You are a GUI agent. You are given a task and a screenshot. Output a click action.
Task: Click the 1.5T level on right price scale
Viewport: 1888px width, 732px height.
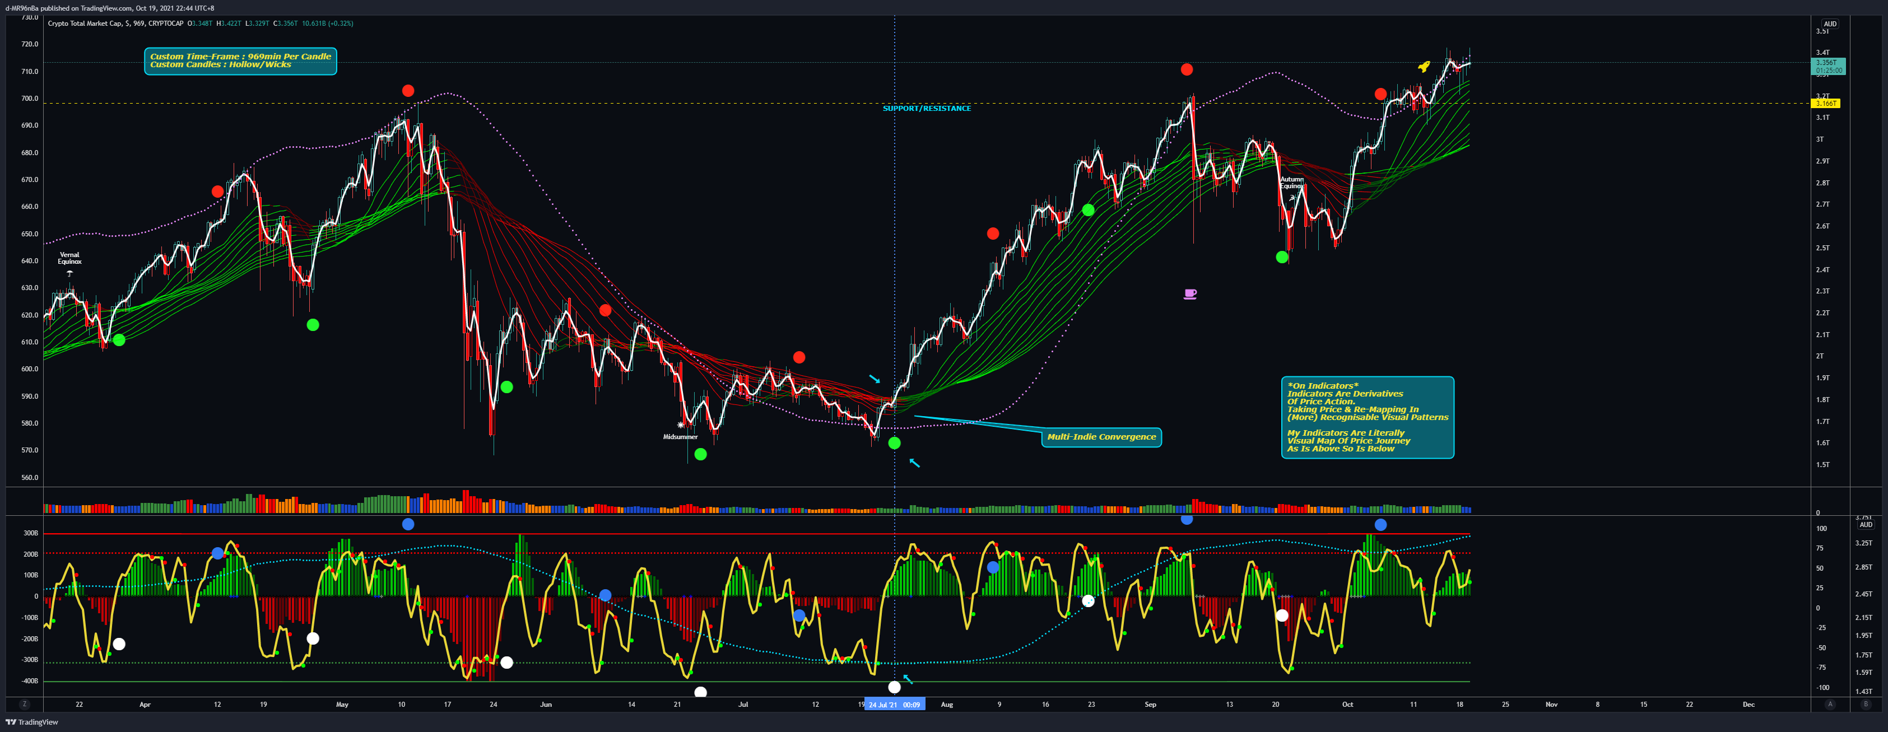coord(1822,464)
